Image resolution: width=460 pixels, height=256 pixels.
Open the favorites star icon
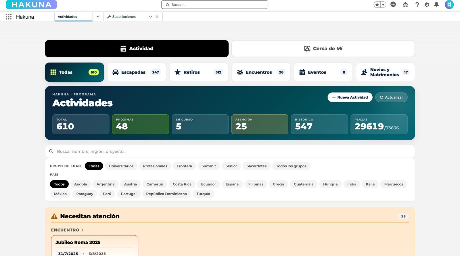pos(377,5)
